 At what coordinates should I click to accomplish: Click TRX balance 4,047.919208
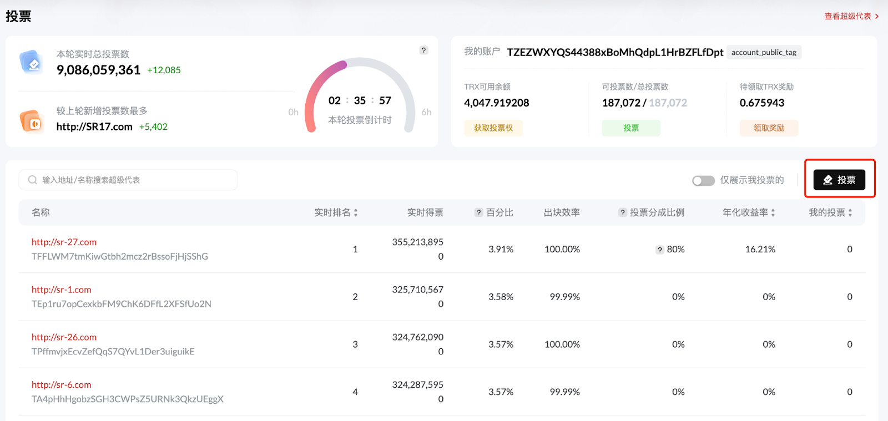[497, 103]
